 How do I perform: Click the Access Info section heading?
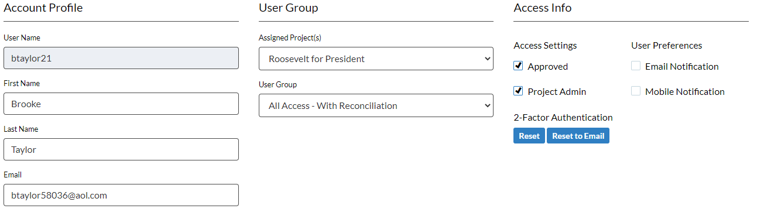[543, 8]
